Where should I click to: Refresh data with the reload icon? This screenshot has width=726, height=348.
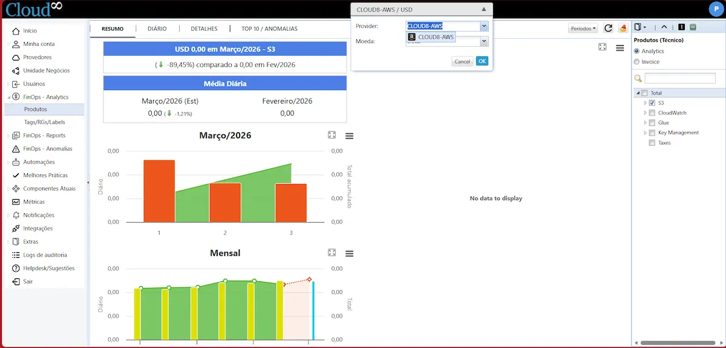pos(608,28)
